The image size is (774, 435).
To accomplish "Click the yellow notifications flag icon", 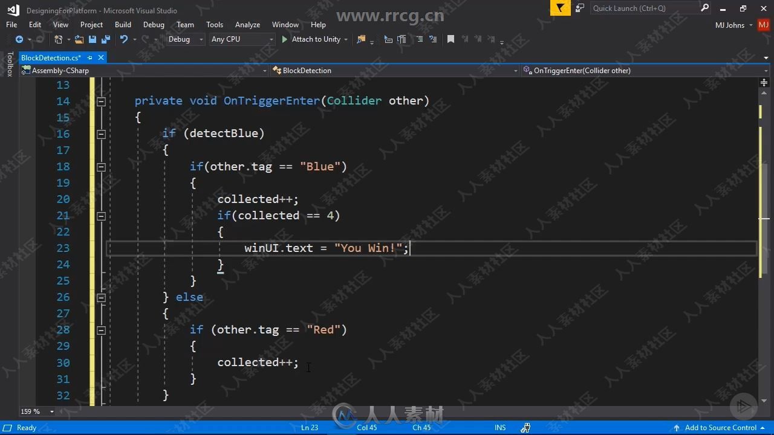I will tap(561, 8).
